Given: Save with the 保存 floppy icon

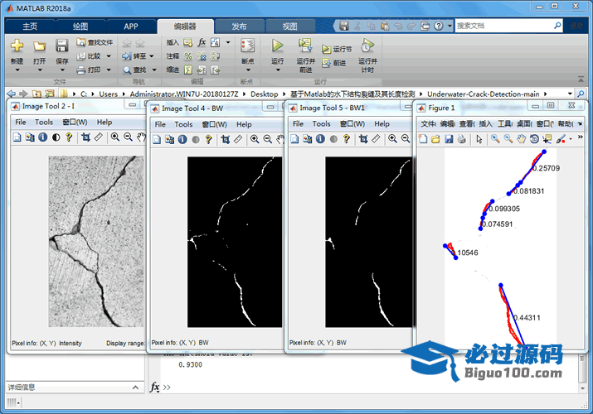Looking at the screenshot, I should point(61,46).
